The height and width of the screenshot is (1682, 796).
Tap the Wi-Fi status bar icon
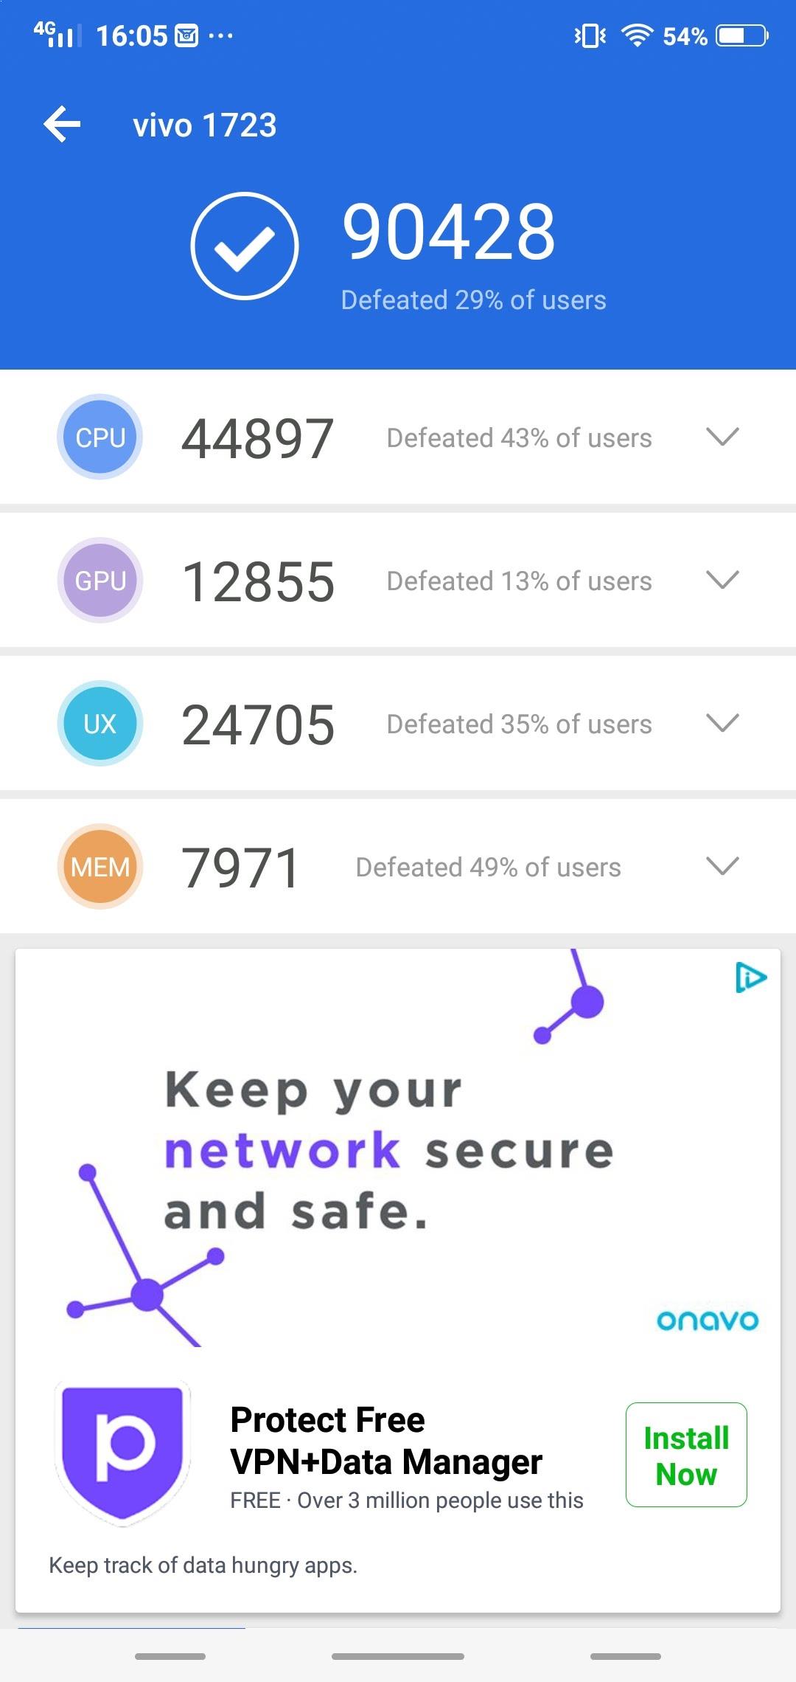[x=637, y=35]
